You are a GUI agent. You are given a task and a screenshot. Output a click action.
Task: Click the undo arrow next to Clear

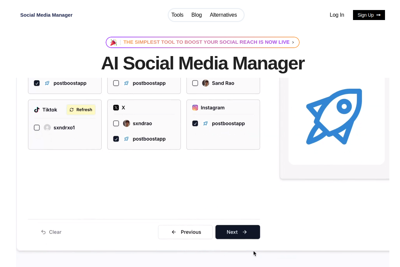click(x=43, y=232)
